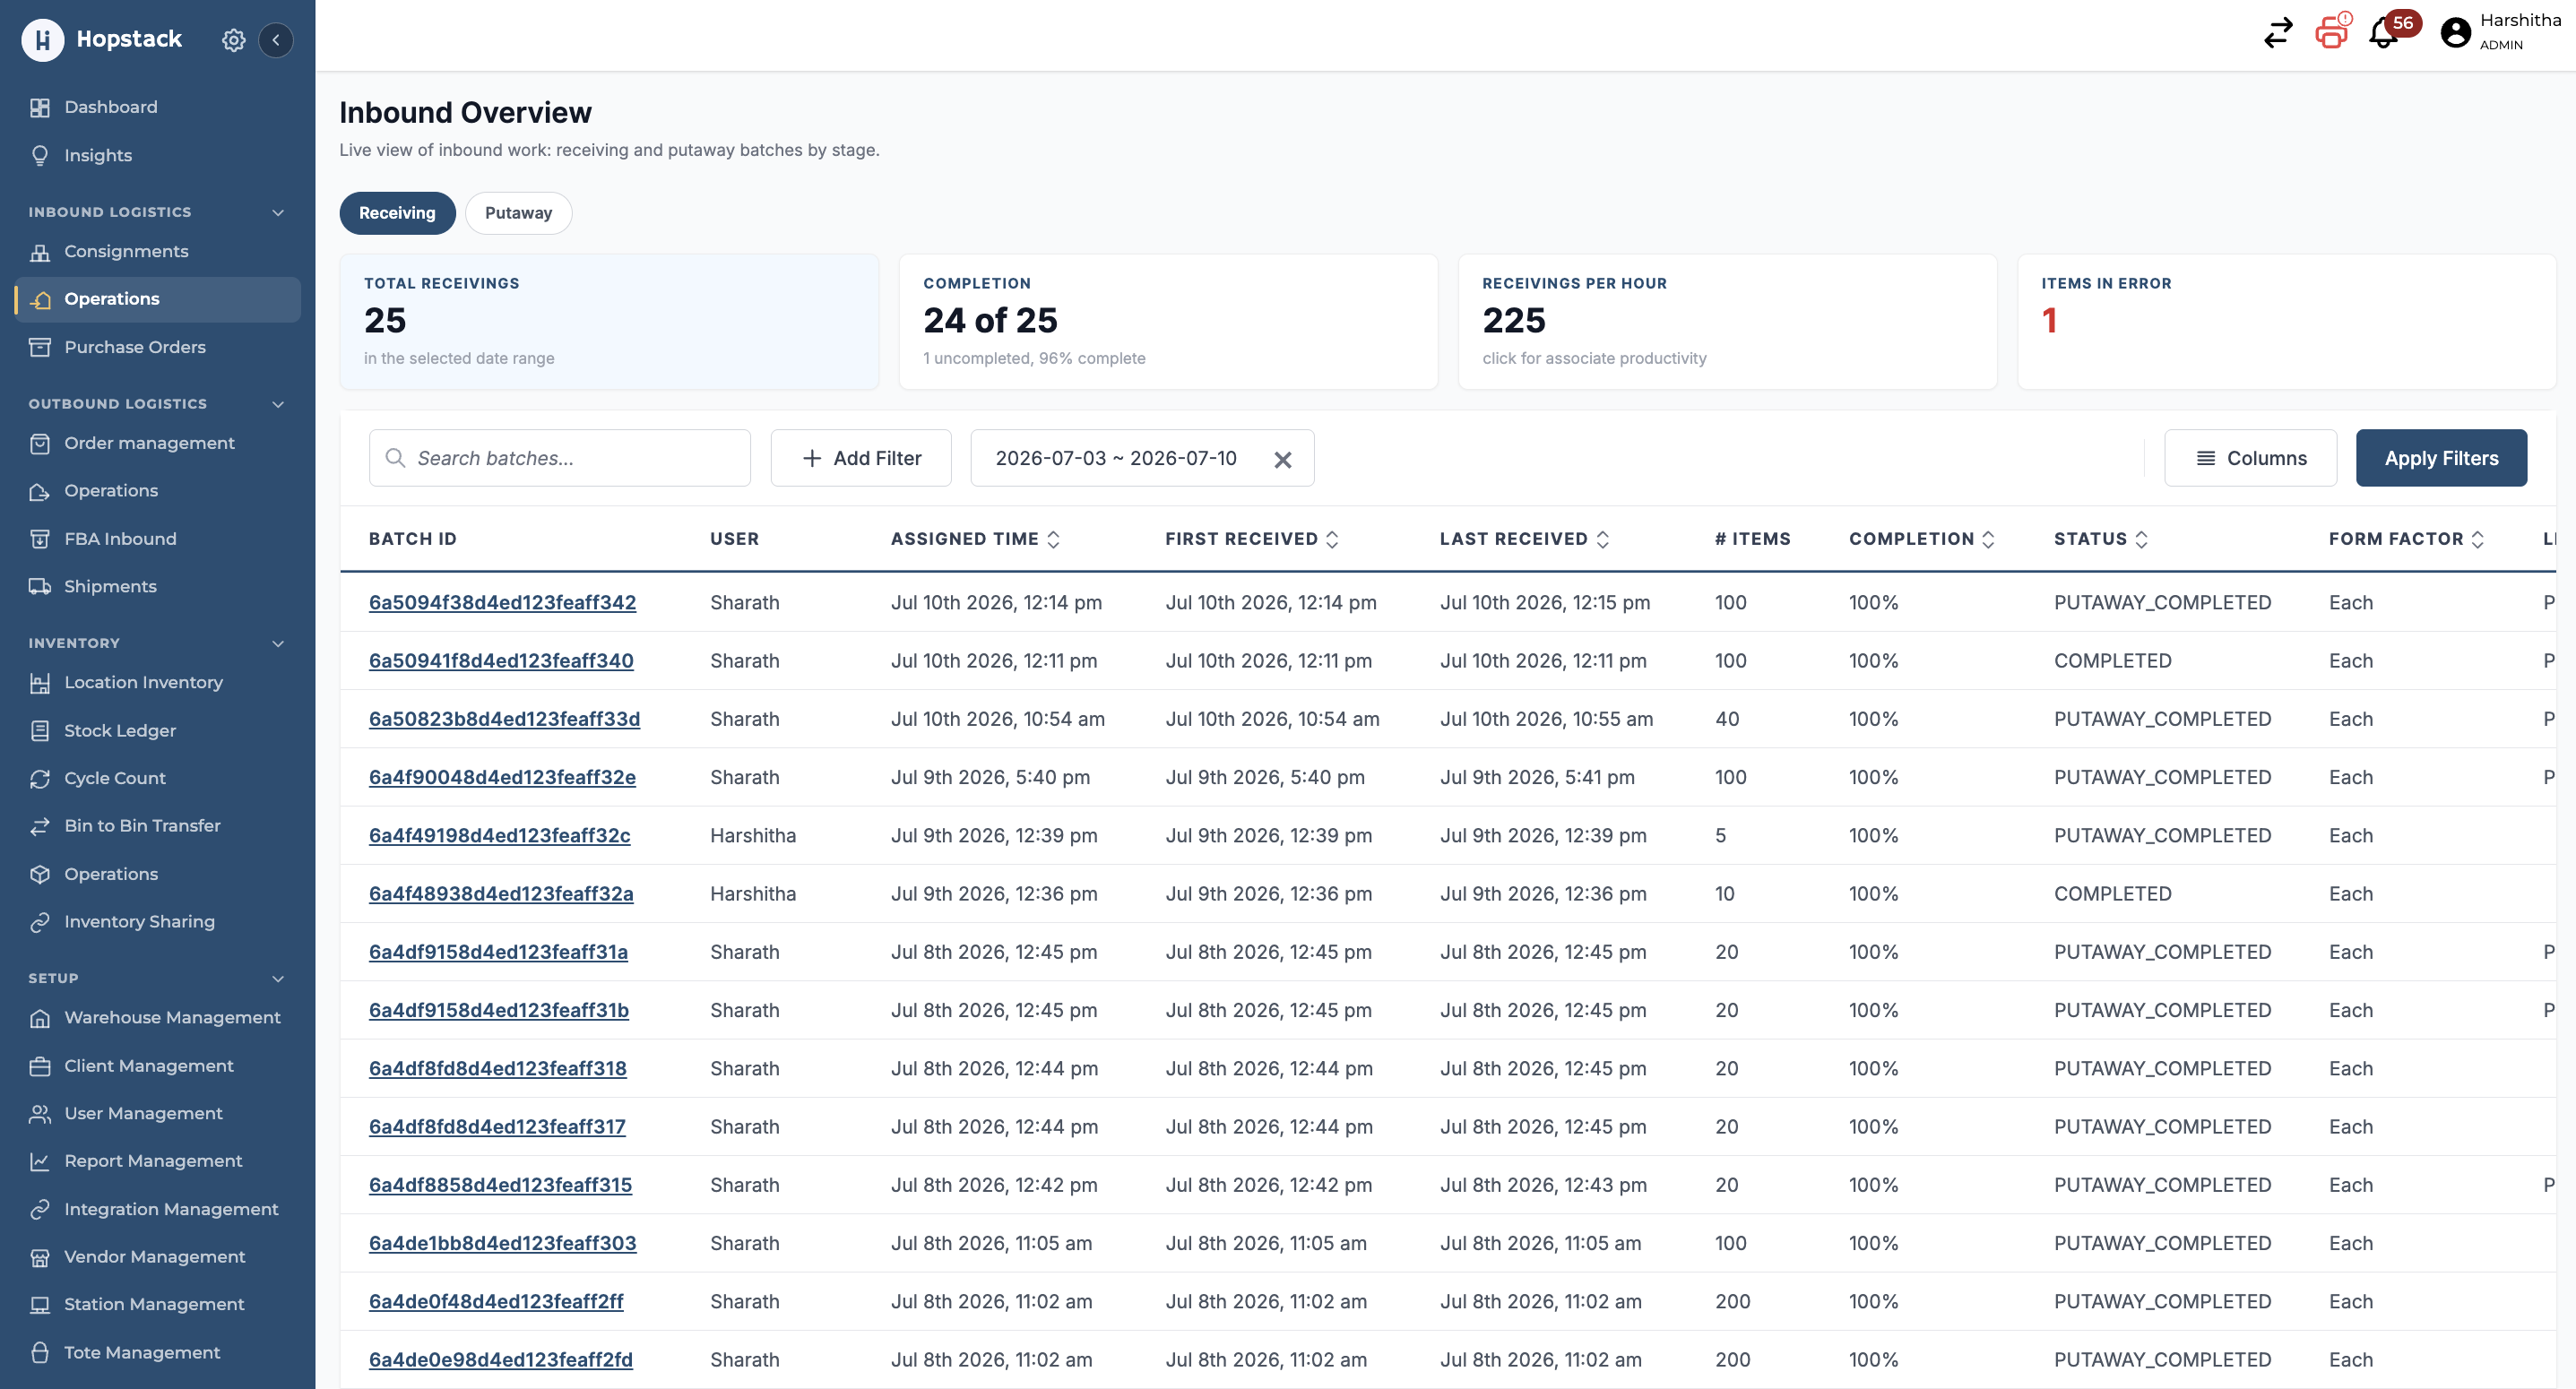Click the swap arrows icon in header
This screenshot has width=2576, height=1389.
2277,33
